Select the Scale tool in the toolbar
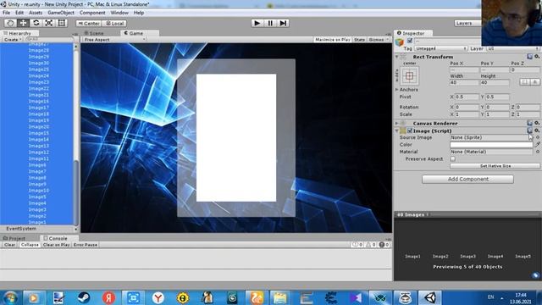 [x=49, y=23]
